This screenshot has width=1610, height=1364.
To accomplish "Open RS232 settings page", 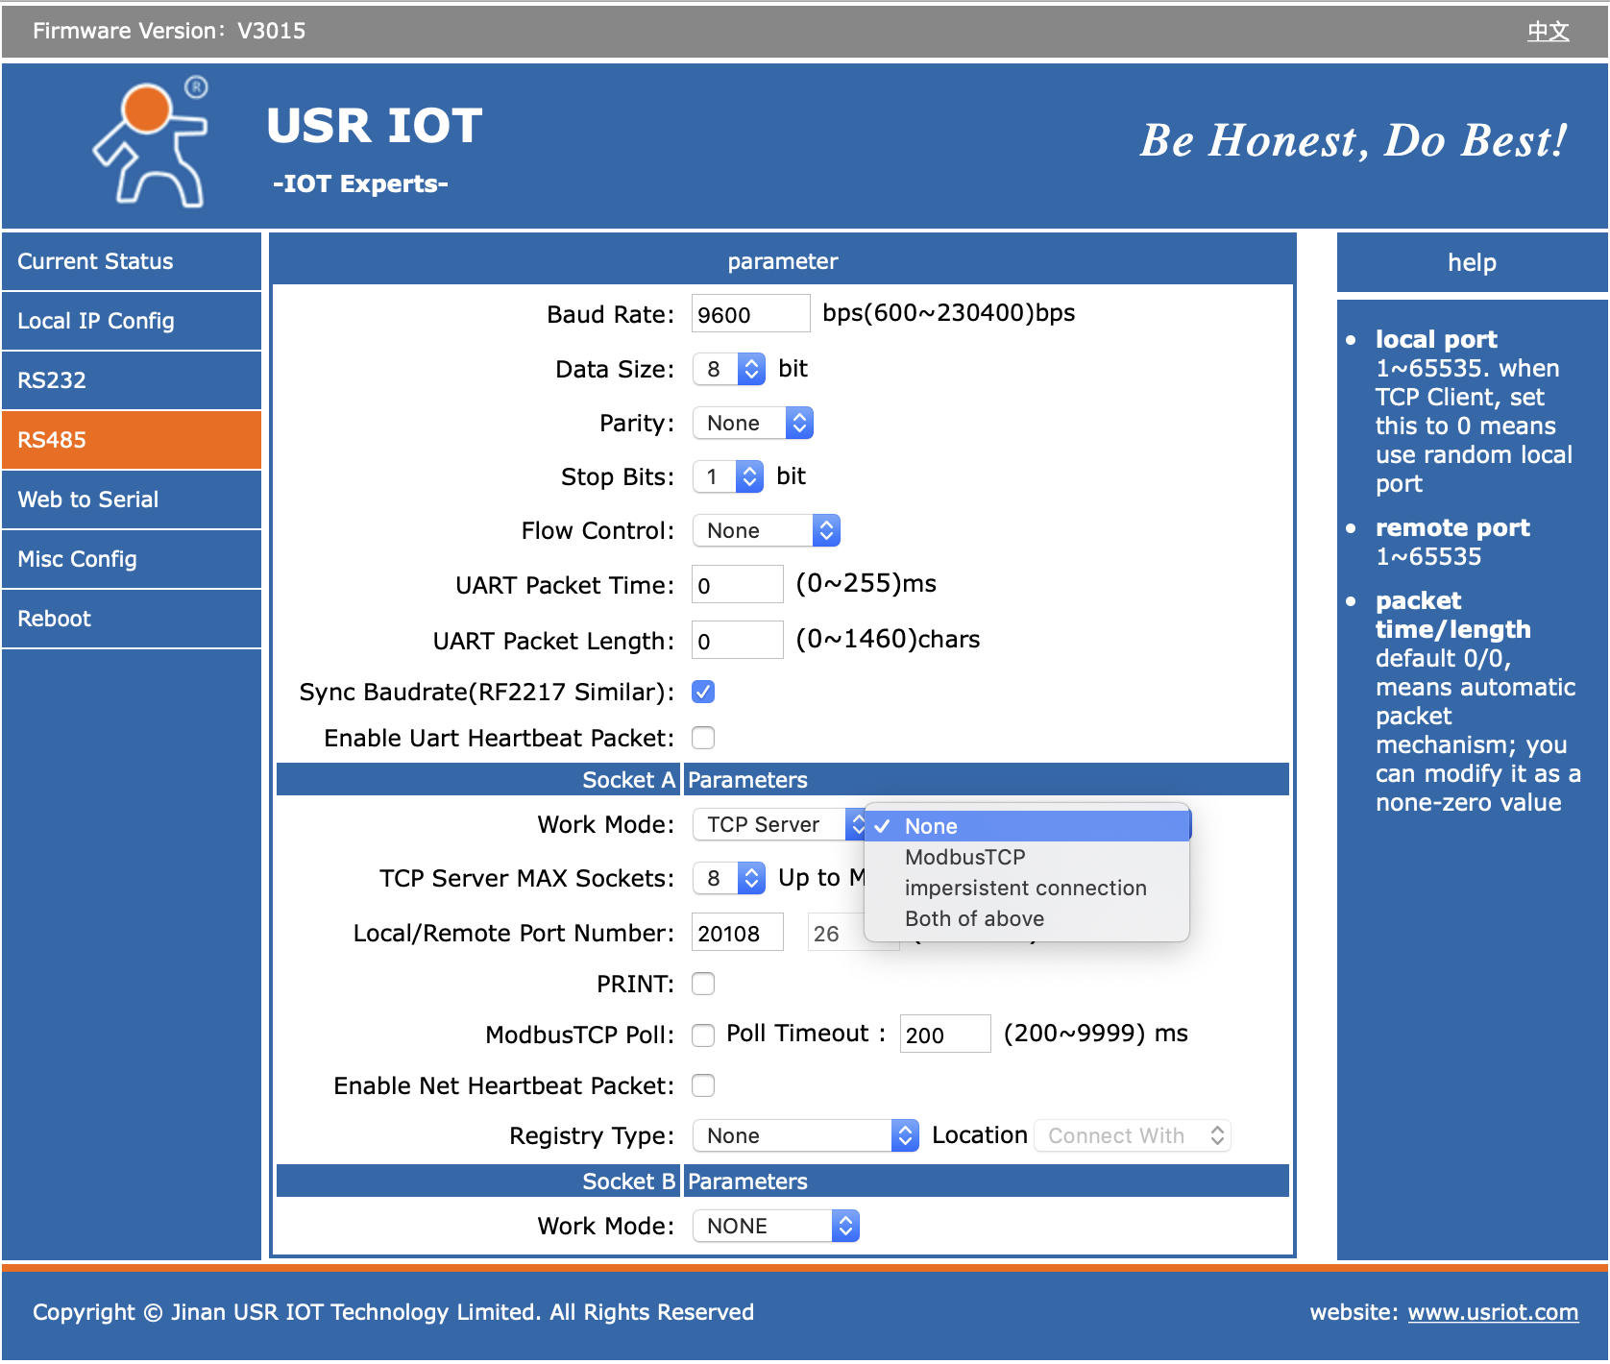I will click(132, 380).
